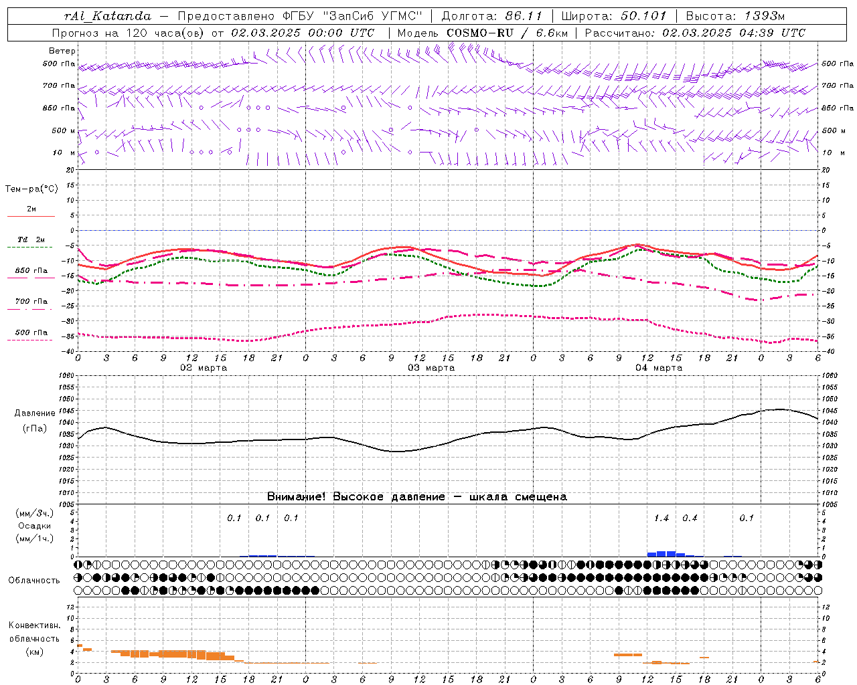Click the Ветер wind panel label
The width and height of the screenshot is (857, 685).
[x=62, y=51]
